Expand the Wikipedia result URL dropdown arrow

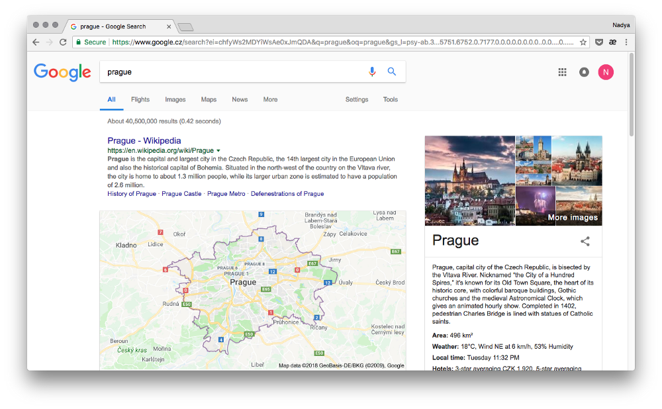[218, 151]
